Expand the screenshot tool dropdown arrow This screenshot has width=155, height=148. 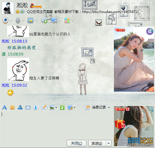click(74, 108)
